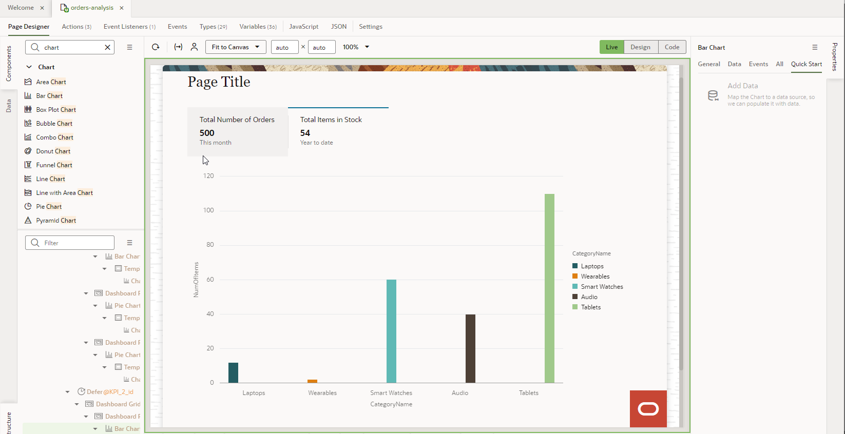Open the Components side panel tab
Viewport: 845px width, 434px height.
point(8,64)
